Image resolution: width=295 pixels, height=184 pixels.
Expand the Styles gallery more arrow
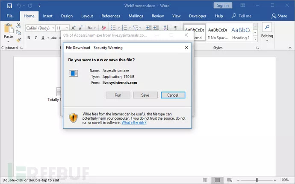pos(255,38)
